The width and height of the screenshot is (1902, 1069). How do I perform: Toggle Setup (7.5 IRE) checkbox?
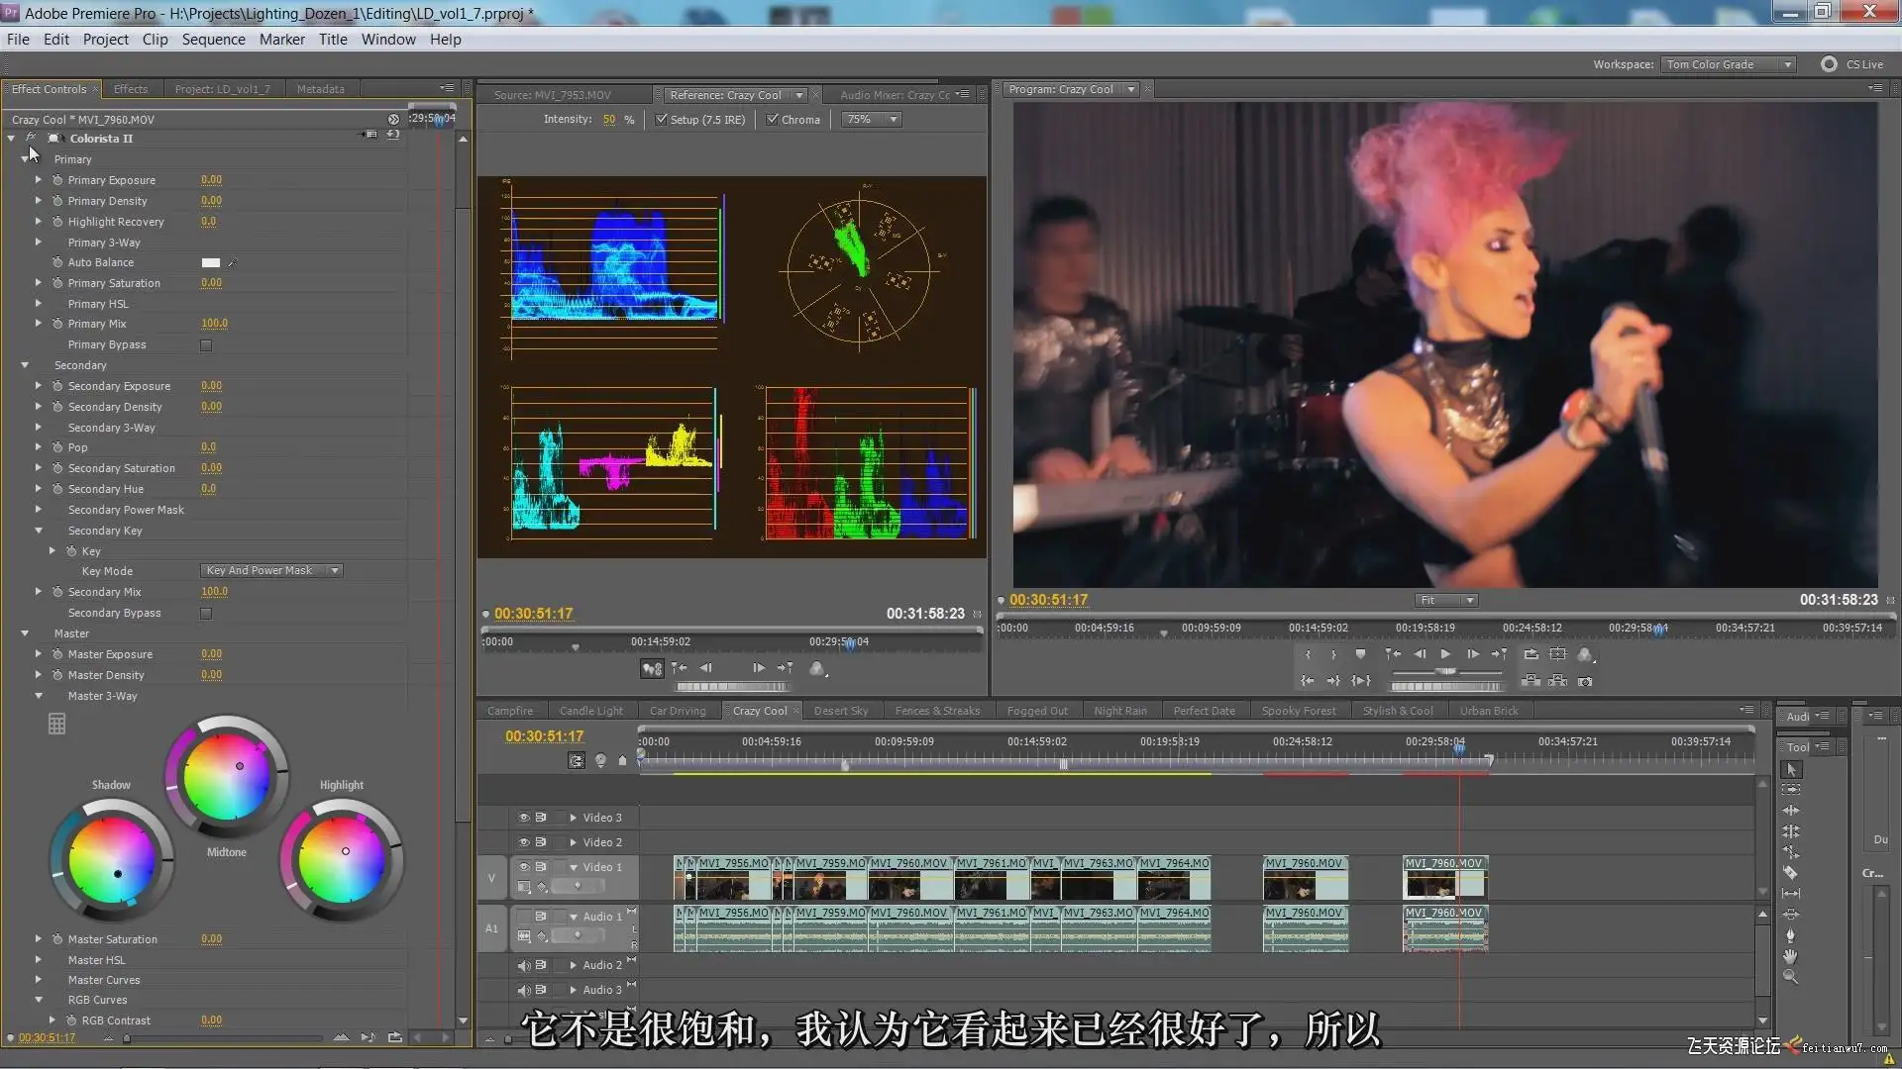[x=661, y=120]
